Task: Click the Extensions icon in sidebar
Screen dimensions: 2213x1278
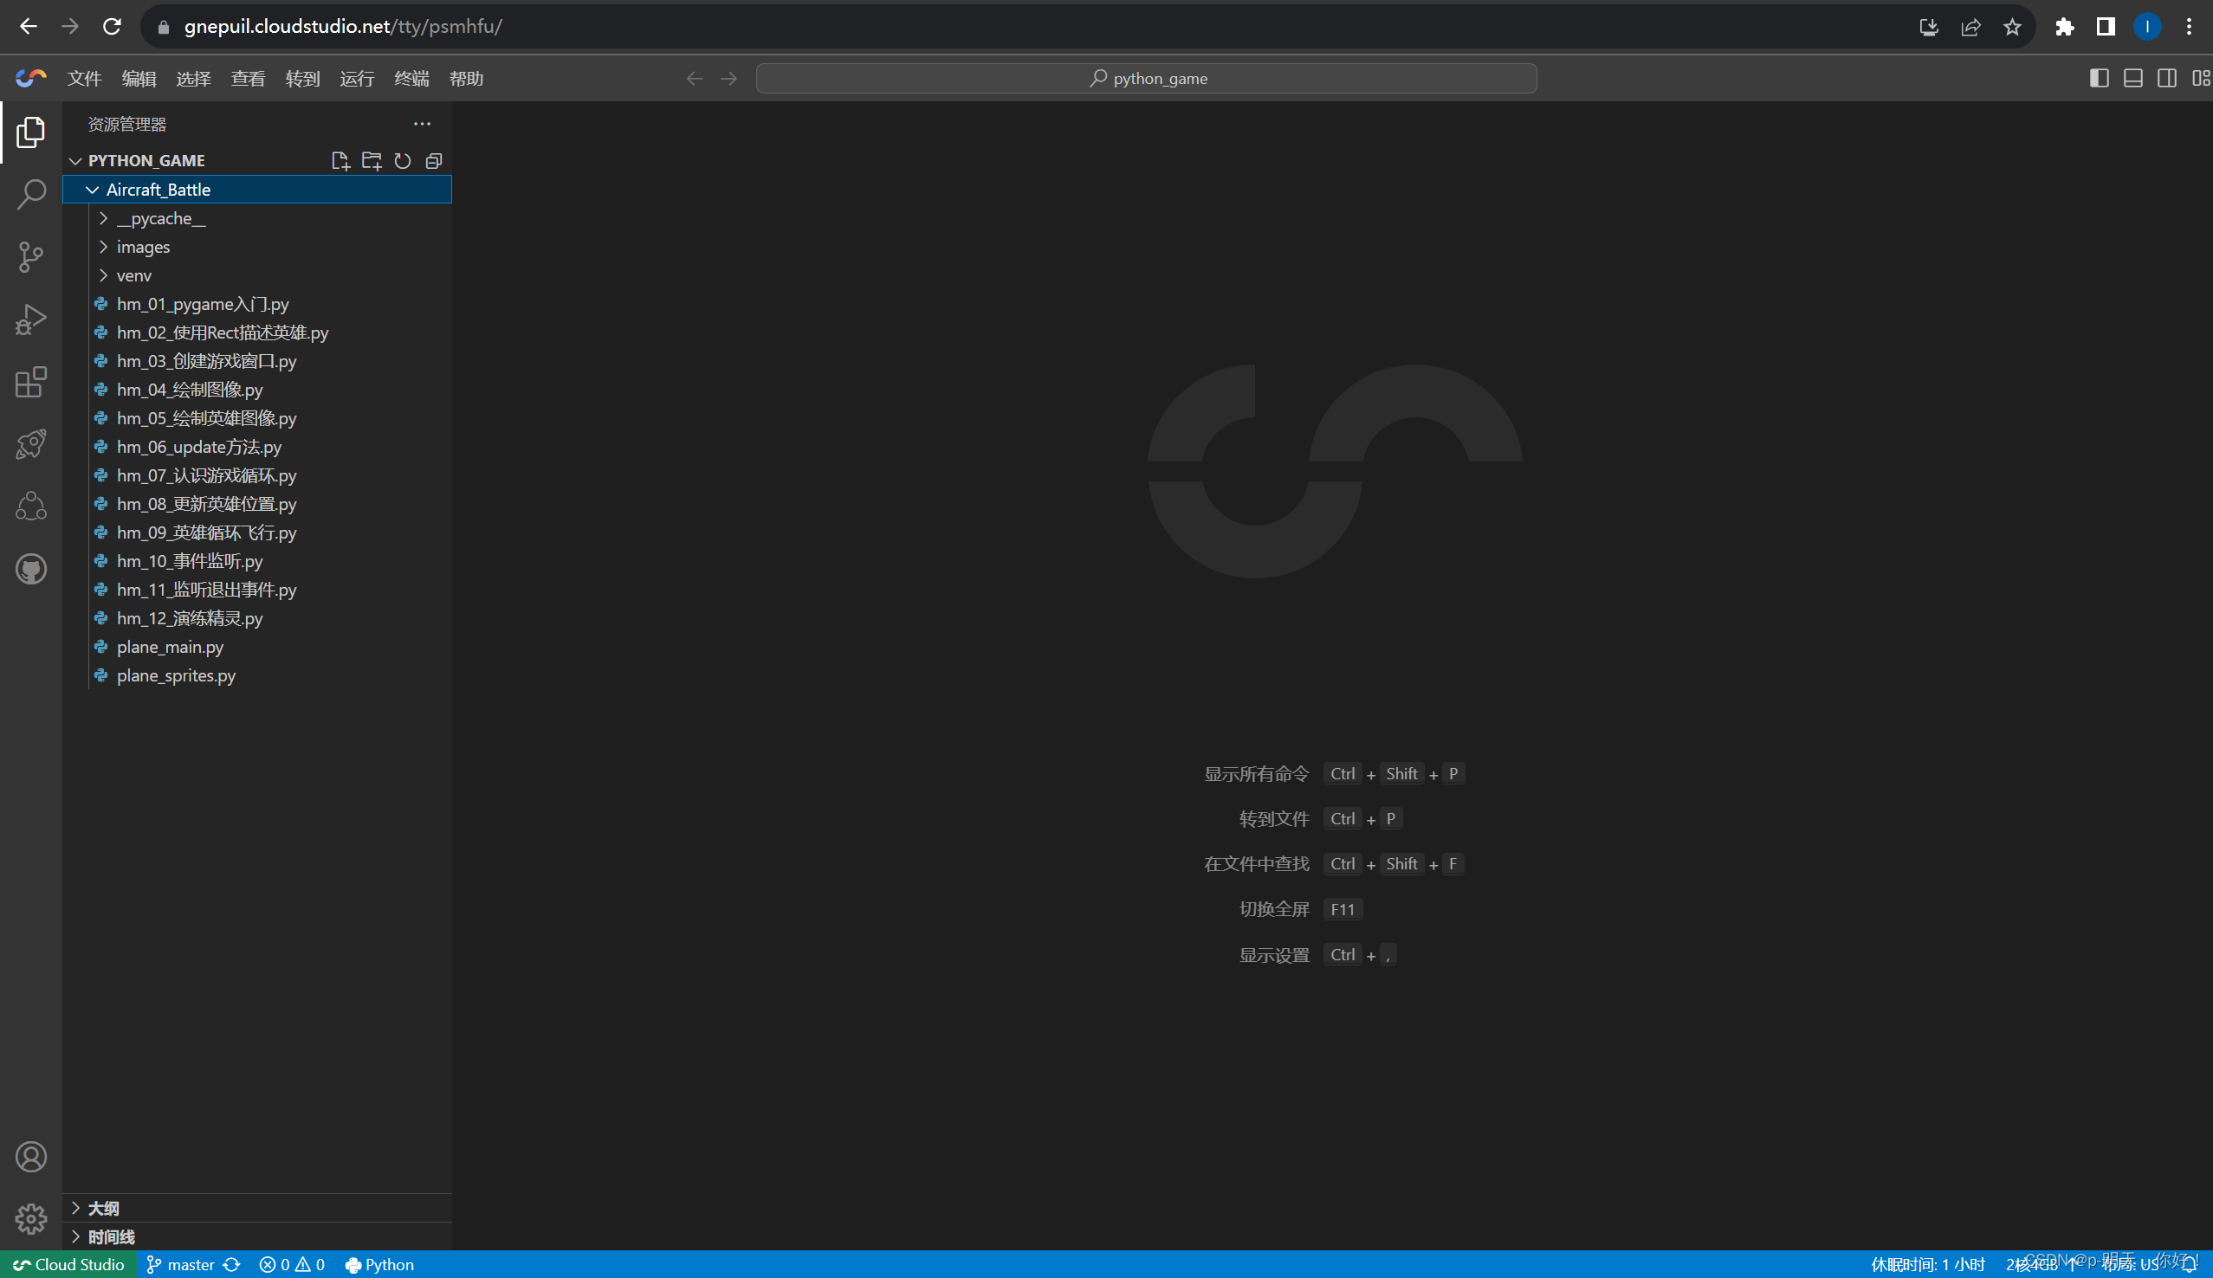Action: click(x=30, y=382)
